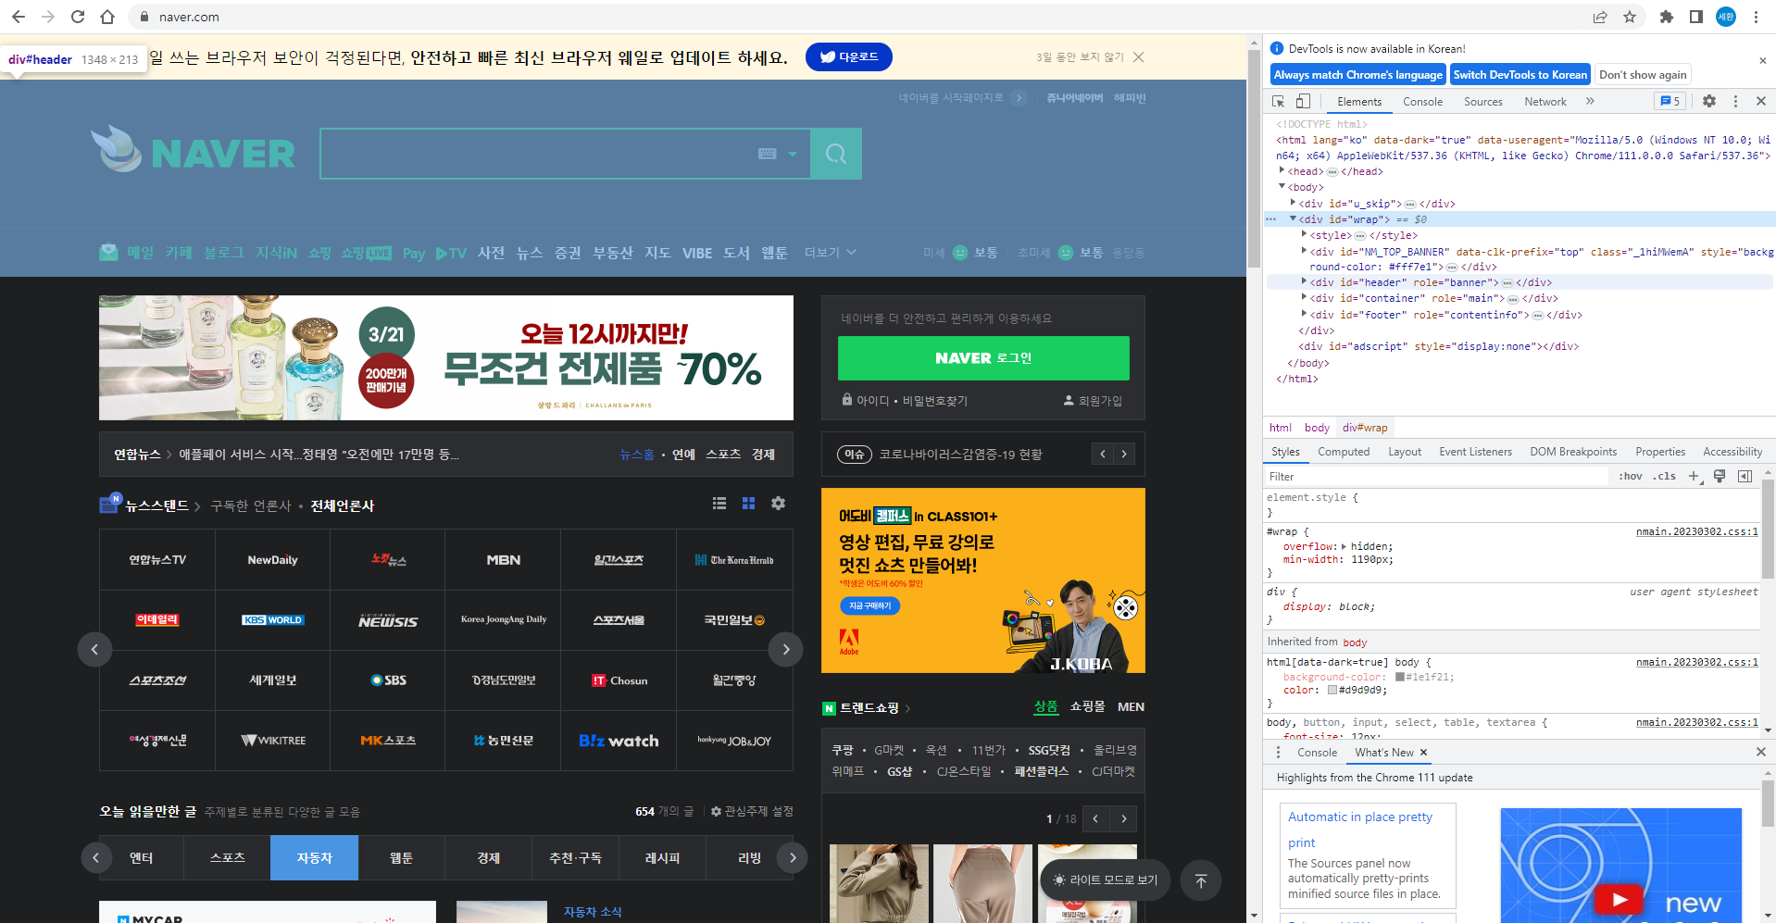Open nmain.20230302.css:1 link beside #wrap rule

[x=1696, y=531]
